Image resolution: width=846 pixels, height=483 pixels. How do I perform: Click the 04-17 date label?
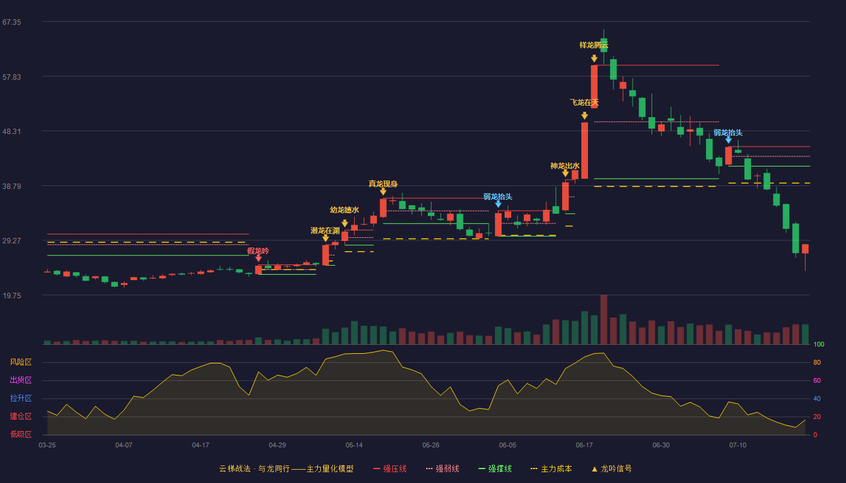pos(201,445)
